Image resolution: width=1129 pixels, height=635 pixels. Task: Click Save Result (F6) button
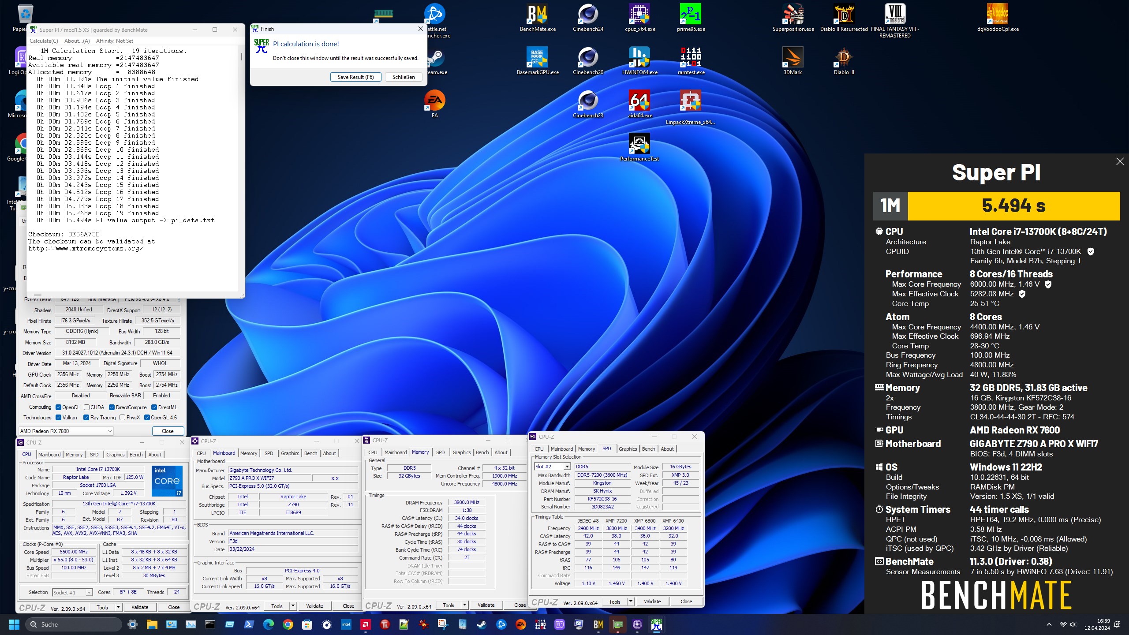tap(355, 77)
